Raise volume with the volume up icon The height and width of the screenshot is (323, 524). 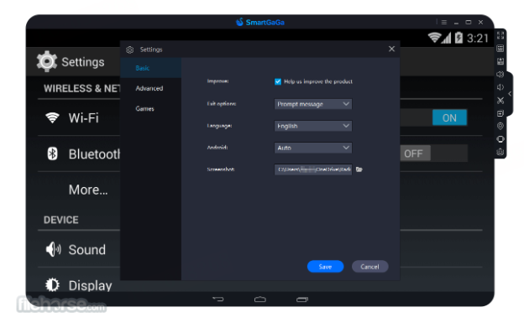(x=500, y=74)
